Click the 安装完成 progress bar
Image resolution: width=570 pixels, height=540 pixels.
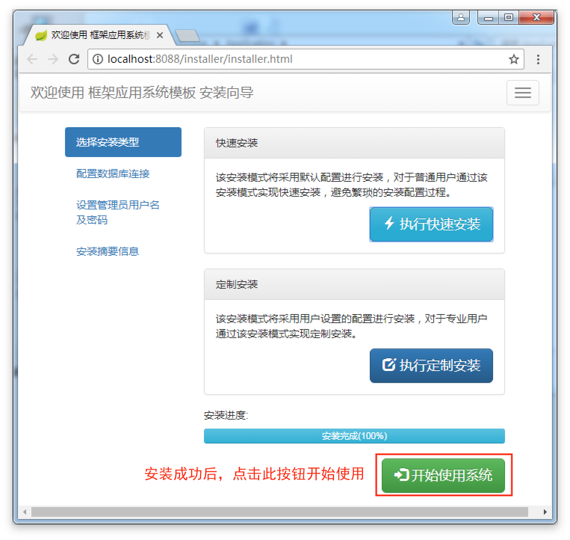354,436
